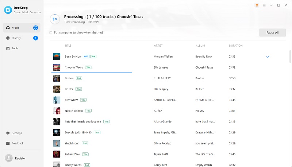Screen dimensions: 292x167
Task: Click artist 'Corey Kent'
Action: coord(161,165)
